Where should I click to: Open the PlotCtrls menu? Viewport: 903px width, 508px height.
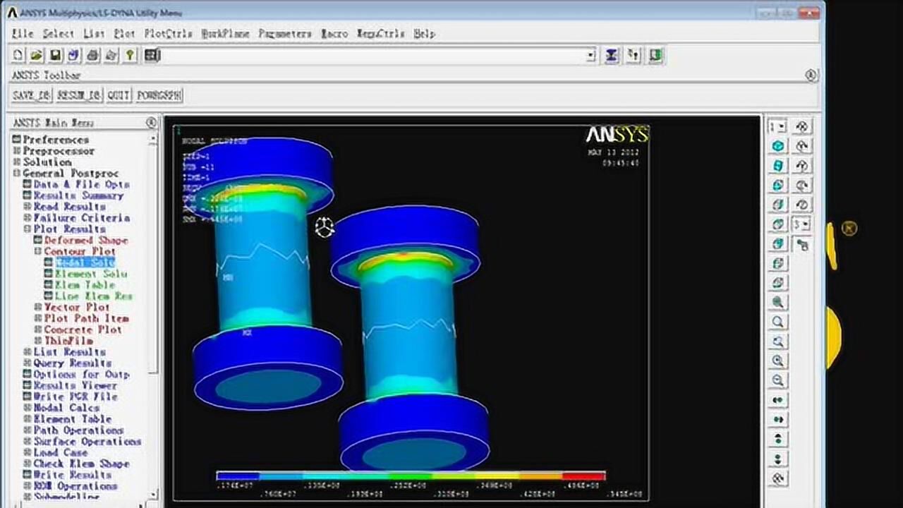167,33
